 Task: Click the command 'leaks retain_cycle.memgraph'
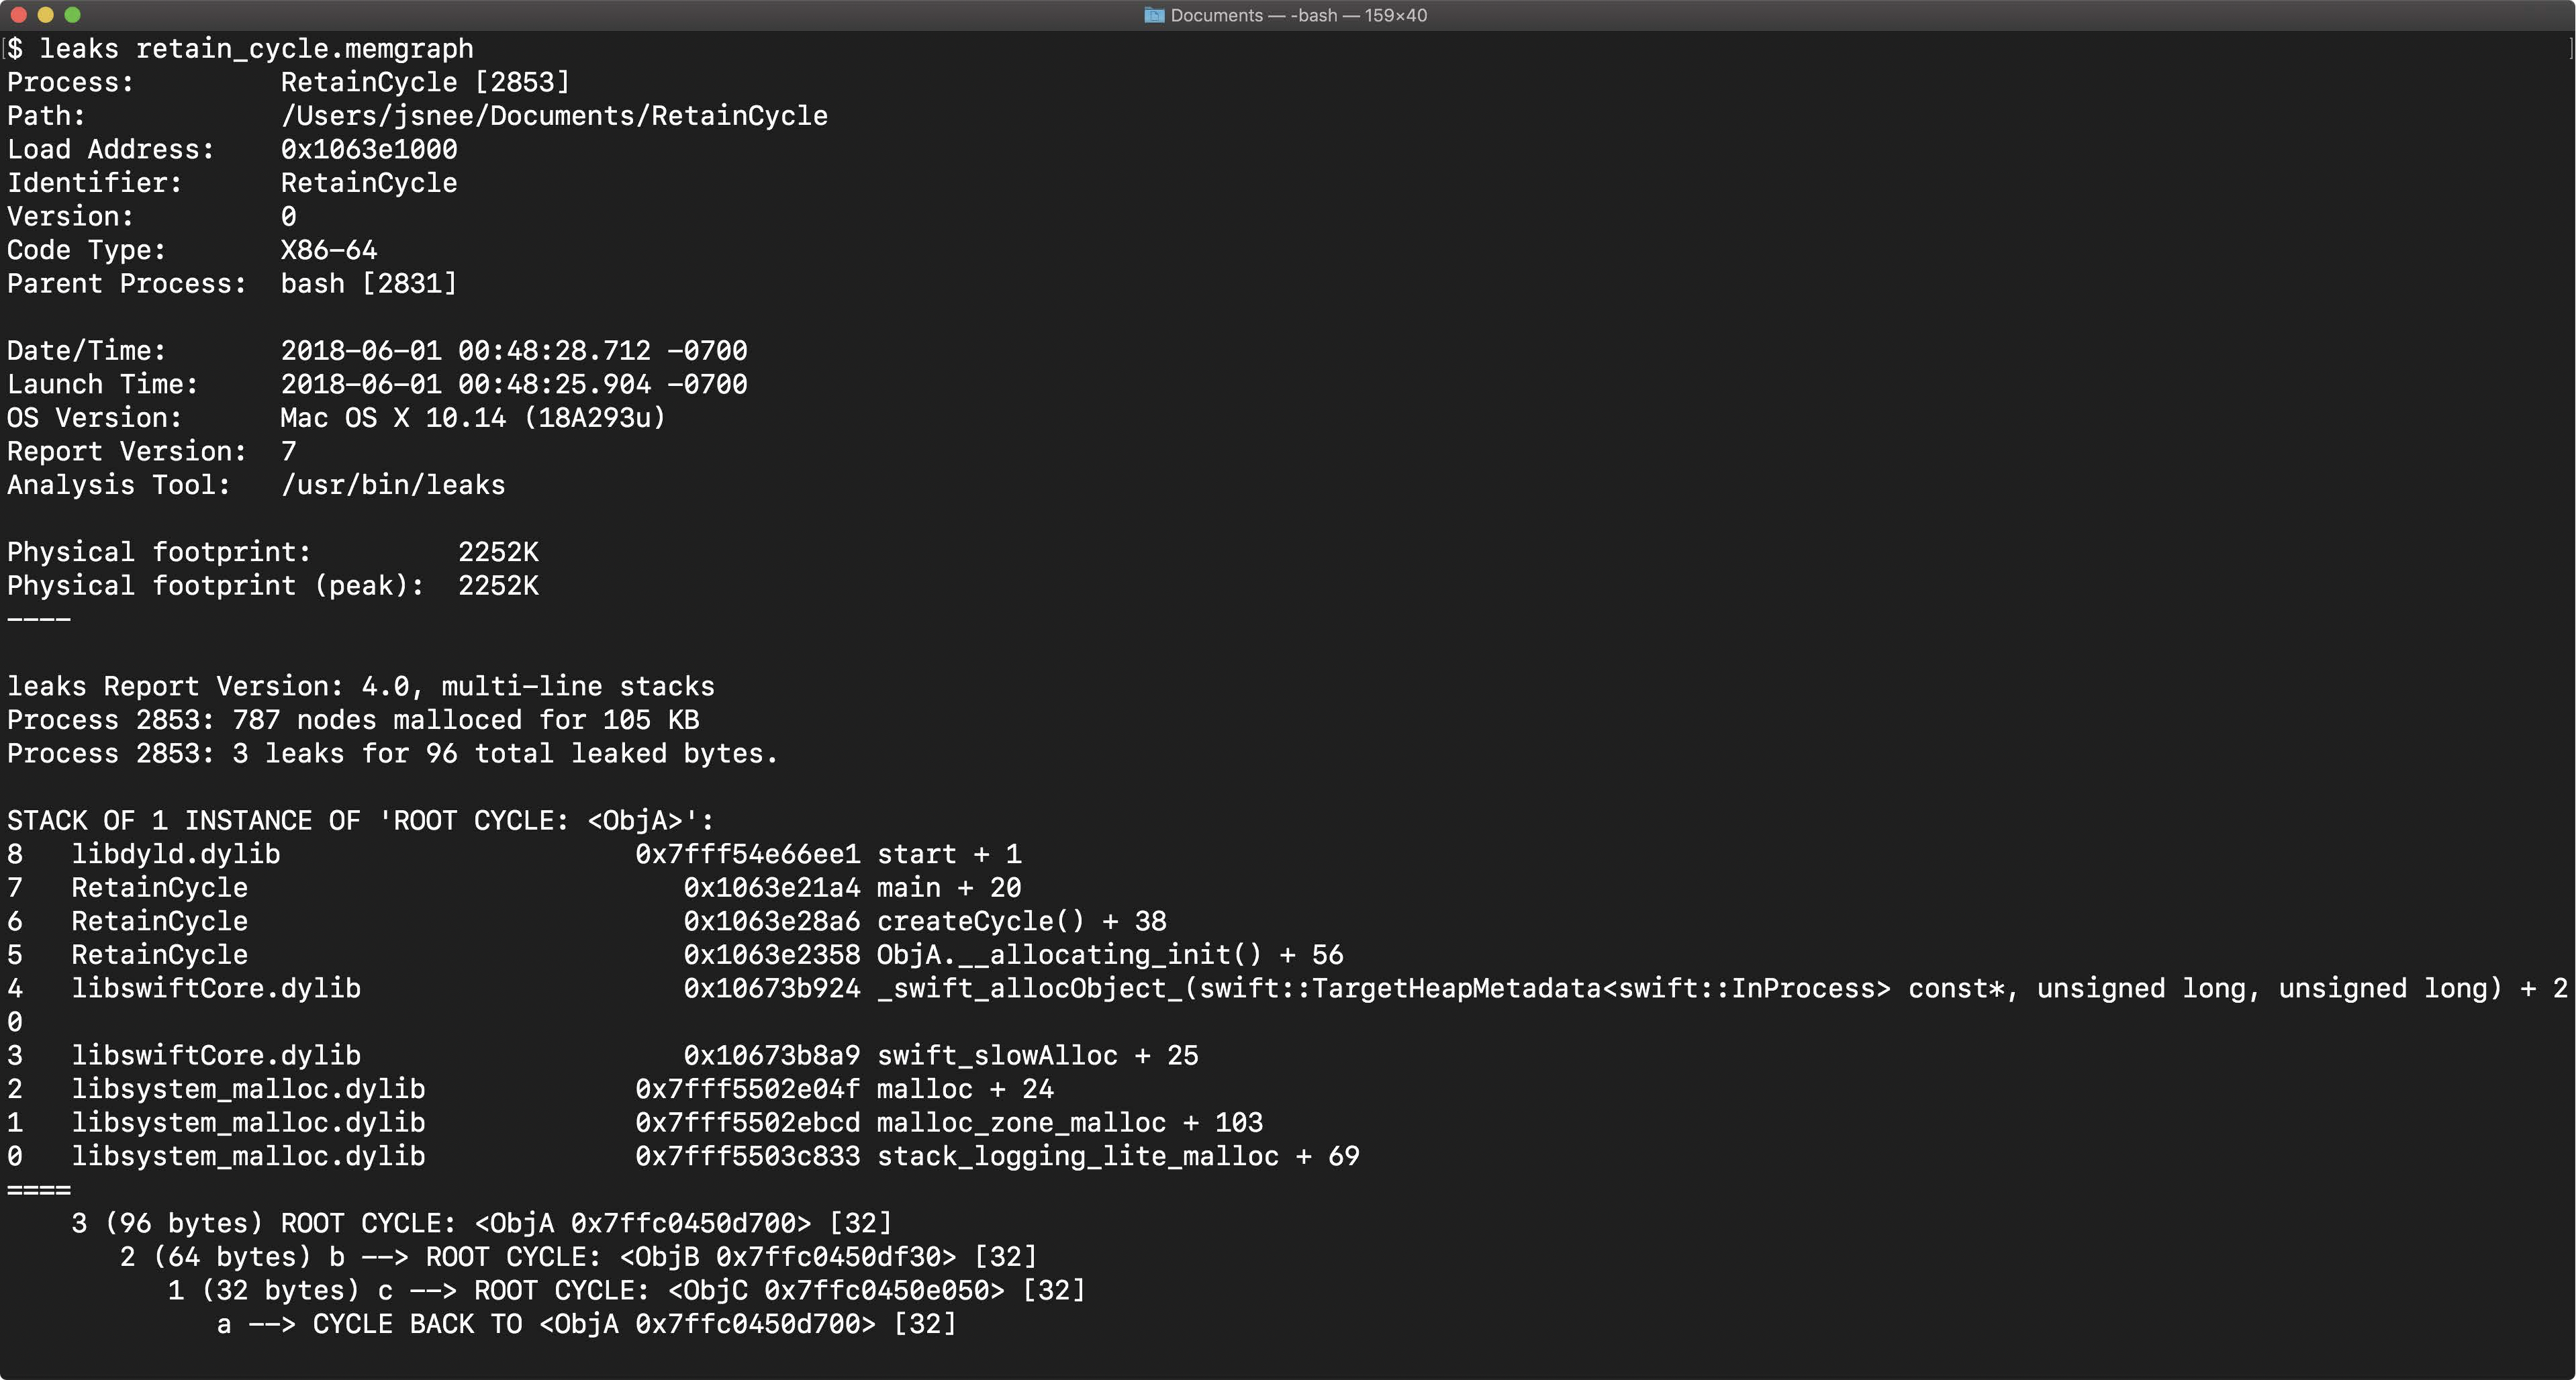(256, 48)
